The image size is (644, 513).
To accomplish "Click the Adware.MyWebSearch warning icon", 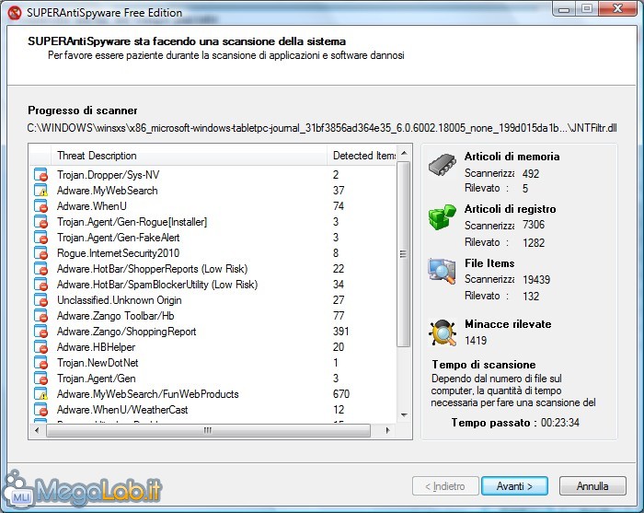I will [x=40, y=190].
